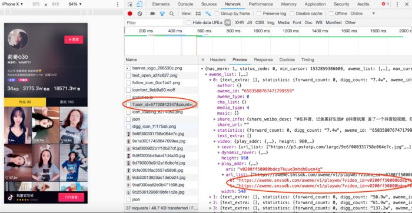Select the user_id=57720812347 request

click(x=161, y=105)
